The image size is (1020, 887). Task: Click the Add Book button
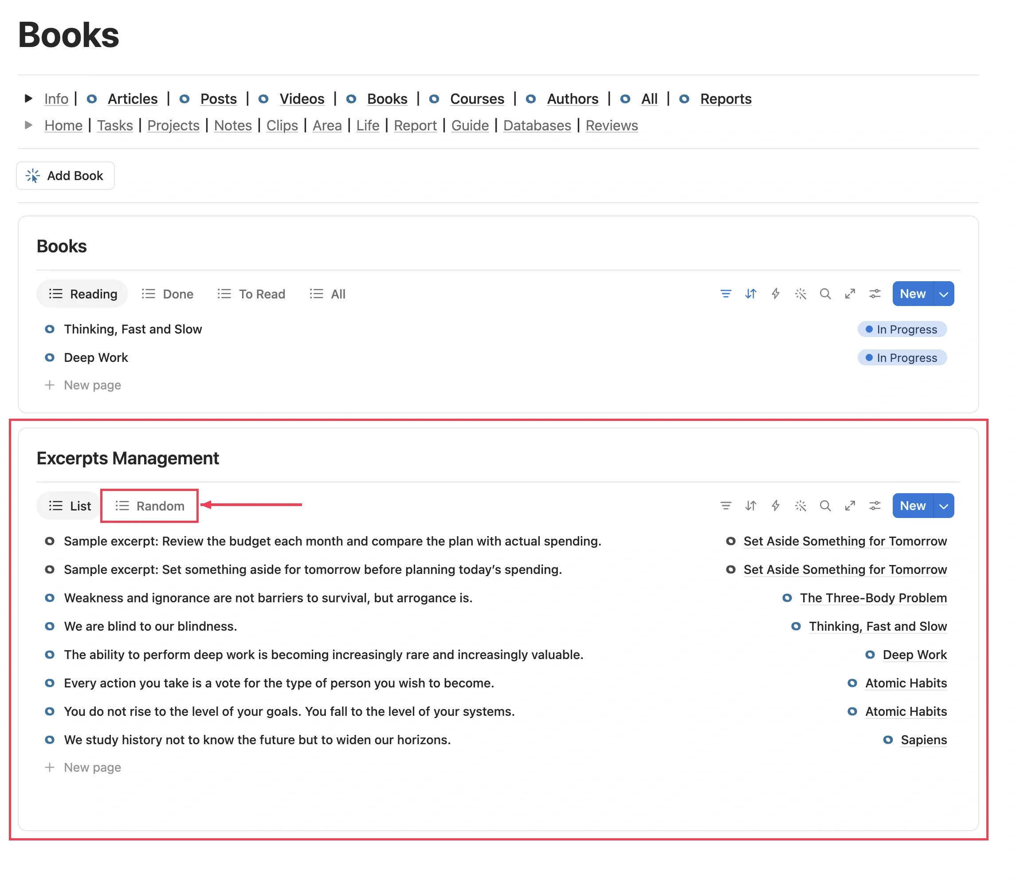click(x=65, y=176)
